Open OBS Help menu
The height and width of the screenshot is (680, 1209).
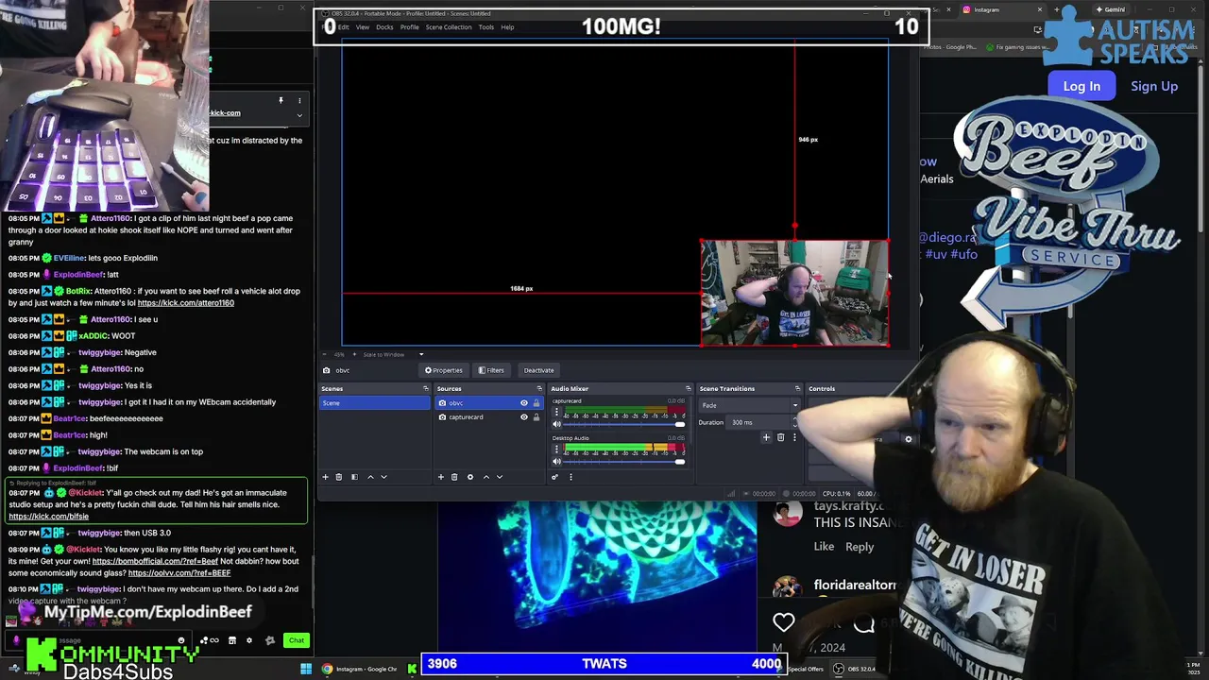[507, 26]
